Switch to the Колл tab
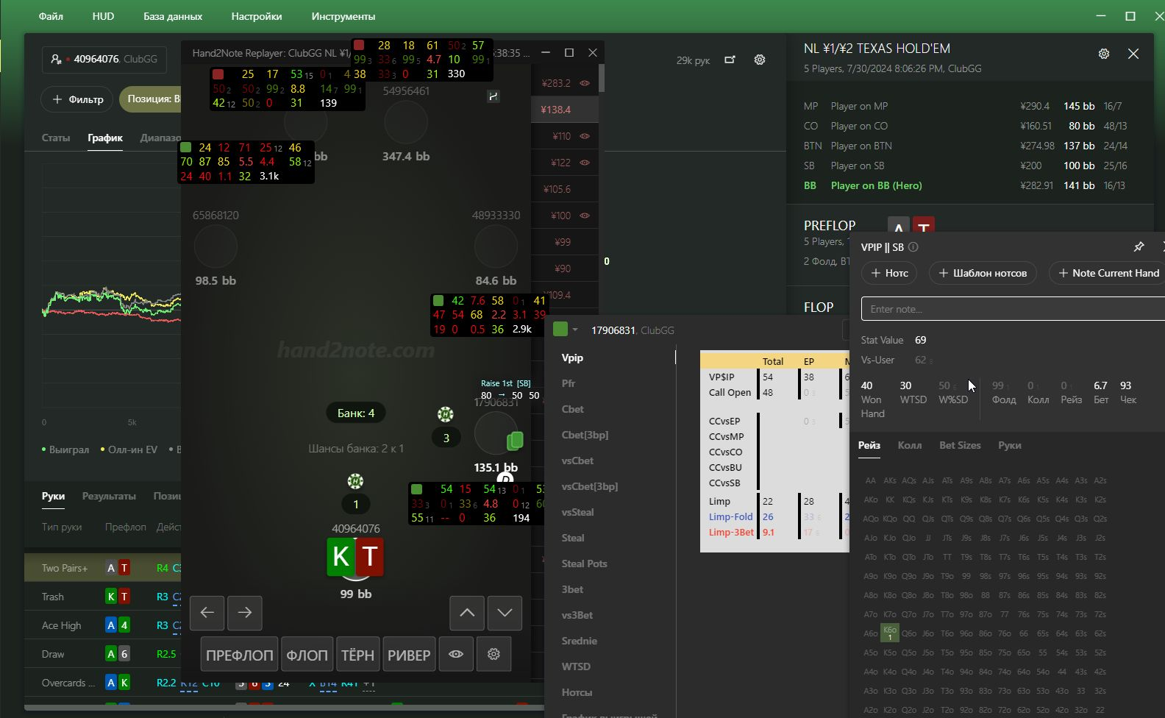1165x718 pixels. click(910, 445)
